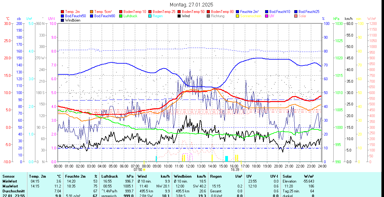Viewport: 384px width, 197px height.
Task: Select the cyan Regen legend swatch
Action: click(x=150, y=16)
